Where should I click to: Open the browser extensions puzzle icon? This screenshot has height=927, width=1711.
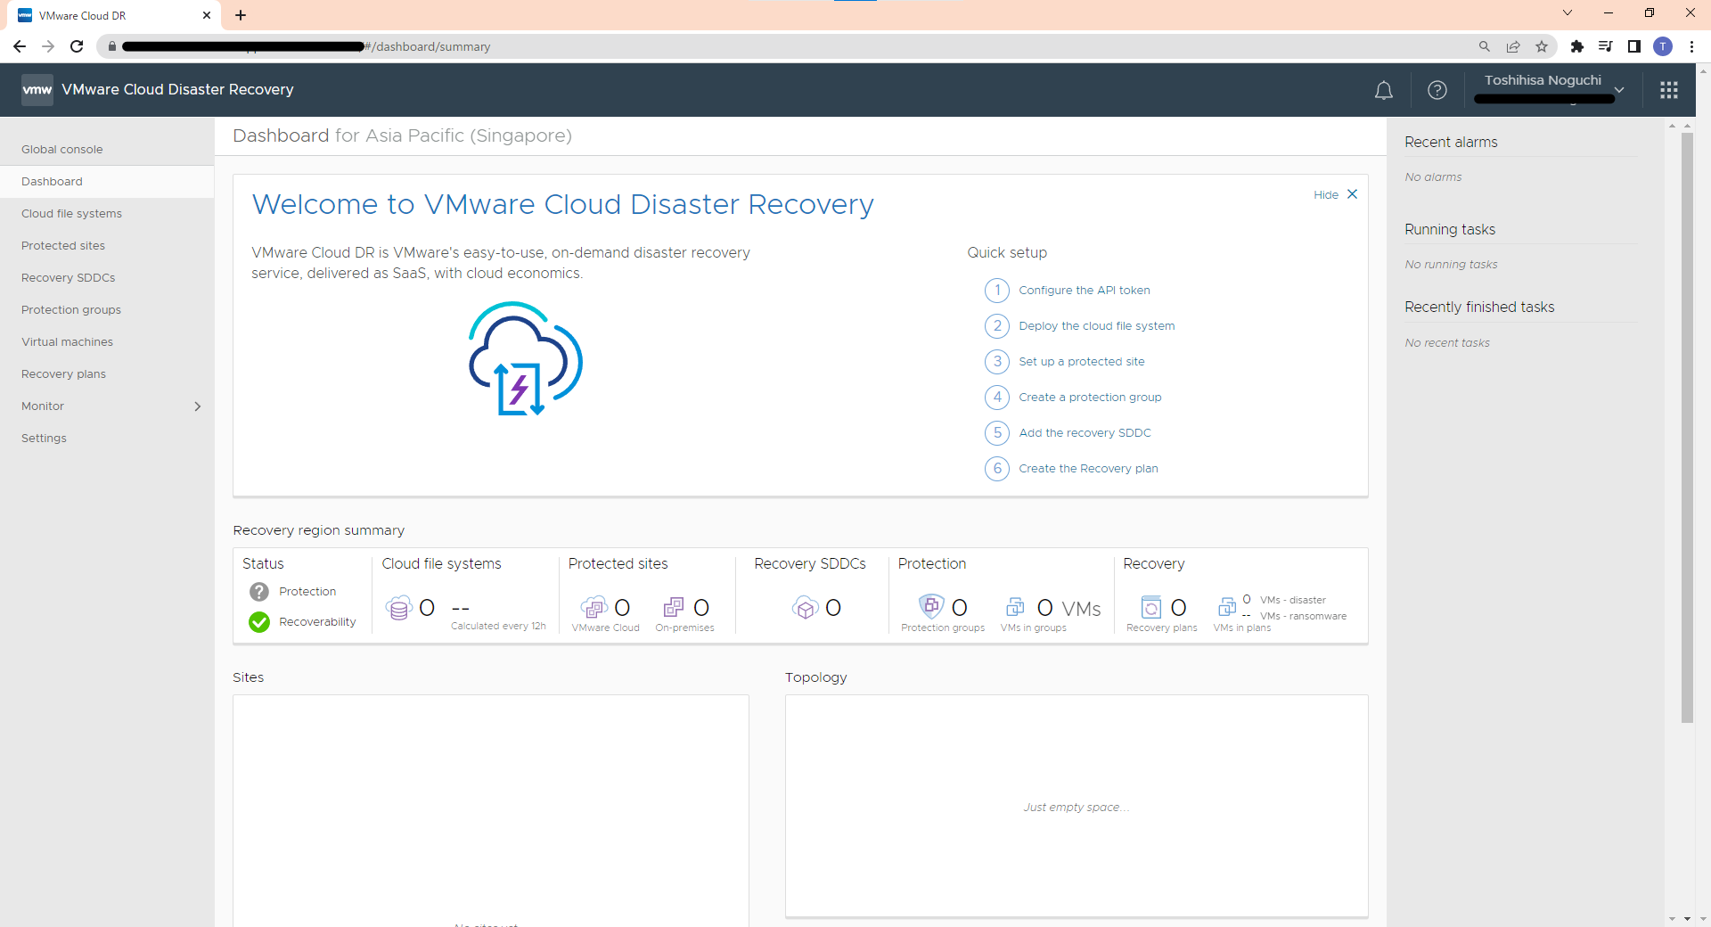(x=1577, y=46)
